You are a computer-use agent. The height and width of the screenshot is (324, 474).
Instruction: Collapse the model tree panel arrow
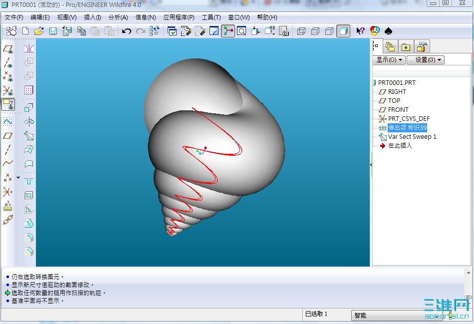pos(371,165)
